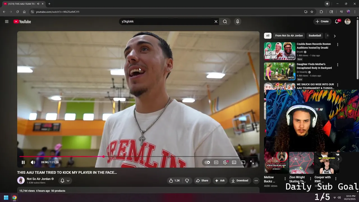
Task: Open options for the Cooper with RWE short
Action: pyautogui.click(x=336, y=179)
